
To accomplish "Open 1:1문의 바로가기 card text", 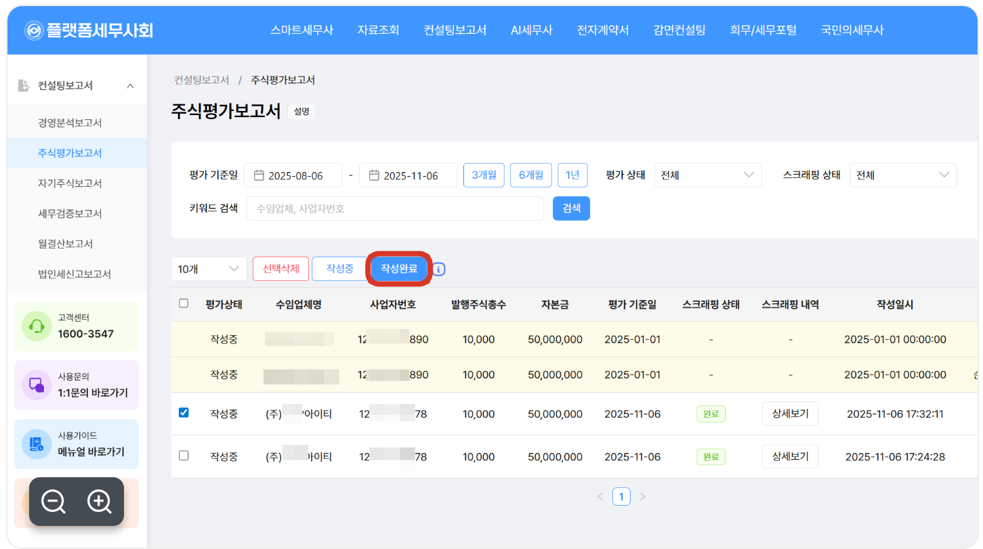I will 93,393.
